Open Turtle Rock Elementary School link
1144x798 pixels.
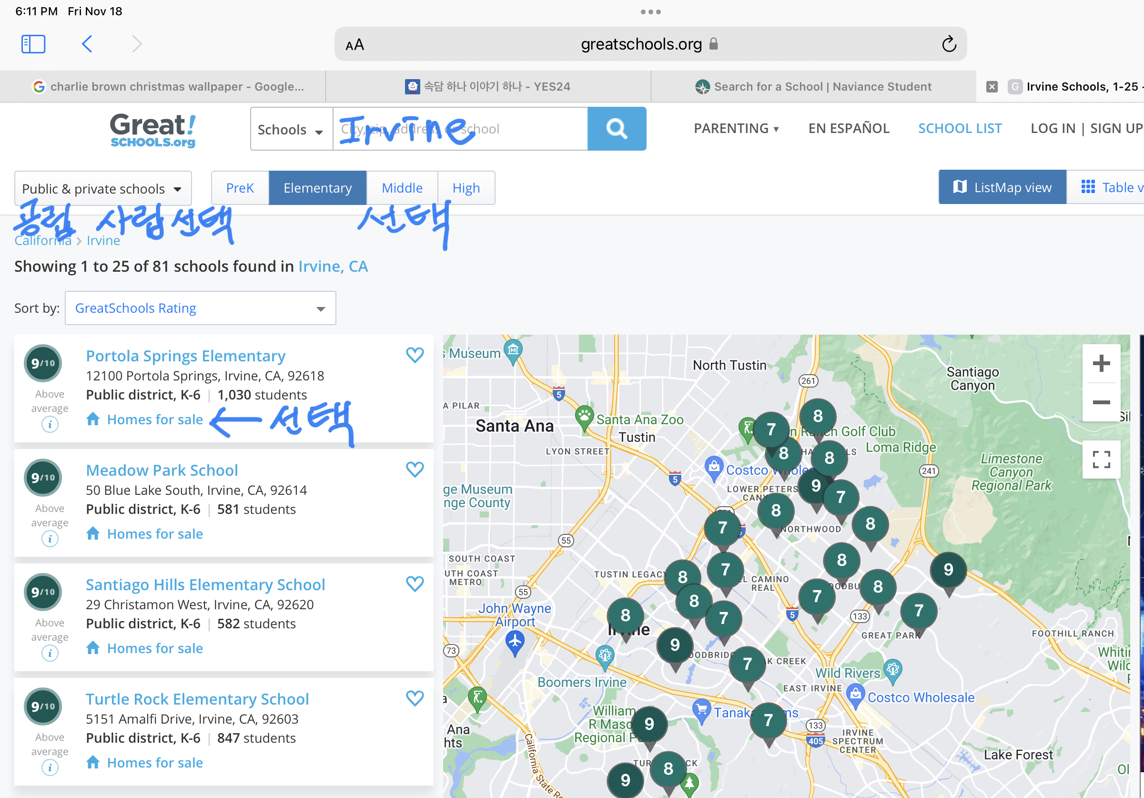[x=197, y=699]
